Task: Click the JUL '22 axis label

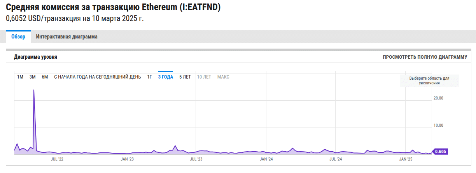Action: coord(57,159)
